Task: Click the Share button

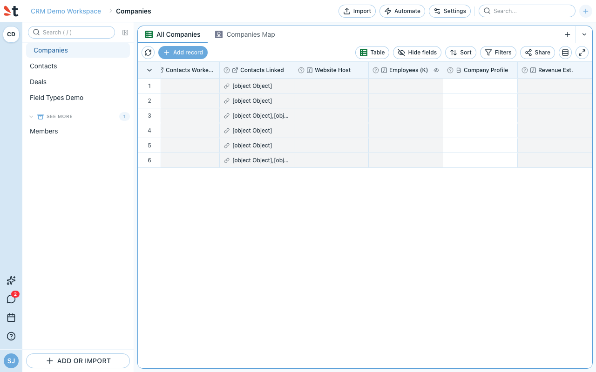Action: pyautogui.click(x=538, y=53)
